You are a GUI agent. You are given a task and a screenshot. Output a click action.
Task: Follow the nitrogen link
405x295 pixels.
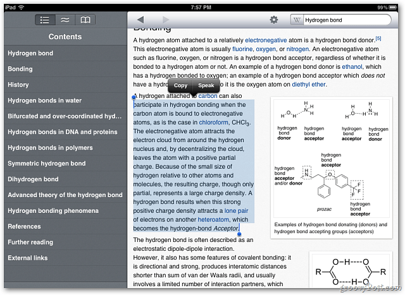[297, 49]
